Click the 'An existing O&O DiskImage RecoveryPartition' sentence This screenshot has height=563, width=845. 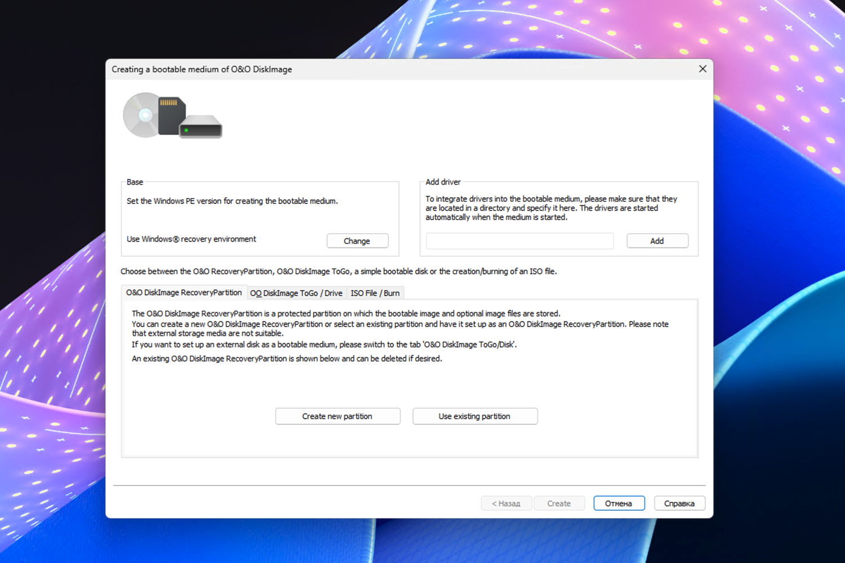click(x=287, y=359)
